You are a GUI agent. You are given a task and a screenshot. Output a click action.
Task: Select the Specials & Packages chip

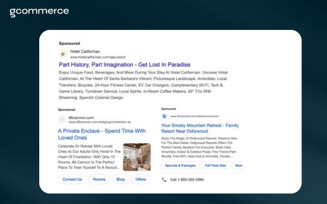(x=180, y=165)
